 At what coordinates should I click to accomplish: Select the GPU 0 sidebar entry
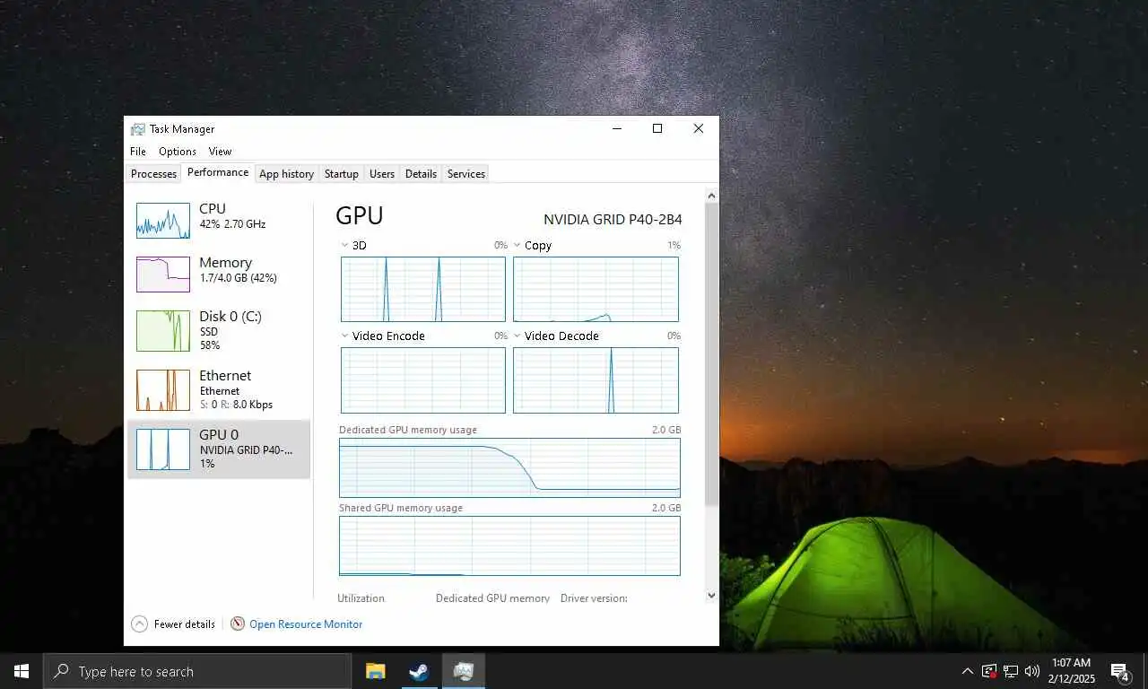219,449
